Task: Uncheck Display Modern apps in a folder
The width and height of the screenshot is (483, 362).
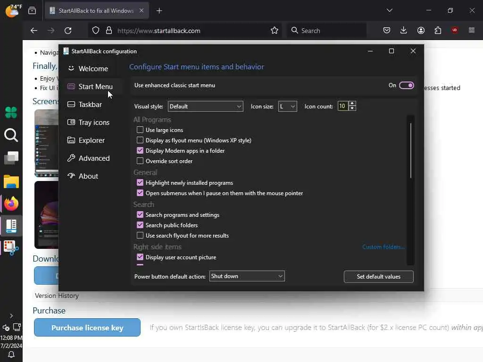Action: (140, 150)
